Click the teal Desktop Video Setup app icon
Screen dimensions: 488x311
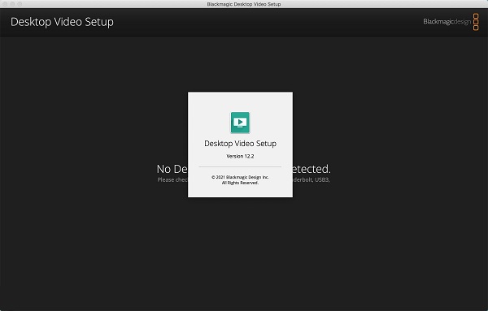(x=240, y=123)
